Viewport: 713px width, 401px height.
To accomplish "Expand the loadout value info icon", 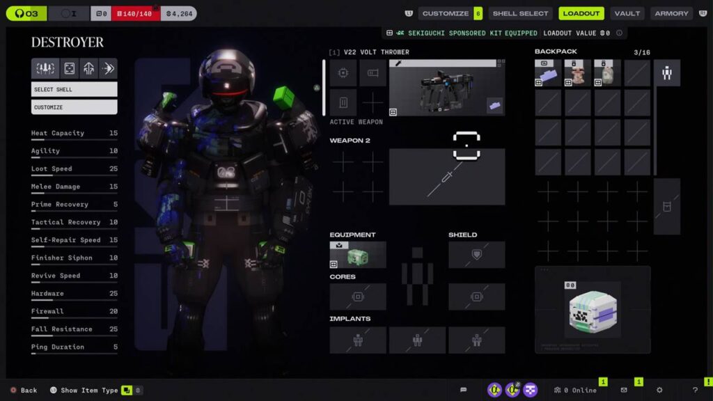I will coord(619,33).
